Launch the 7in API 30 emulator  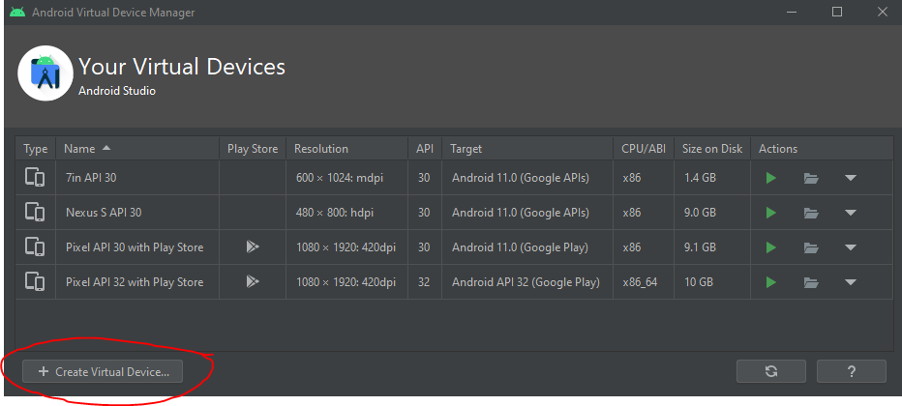click(x=770, y=178)
